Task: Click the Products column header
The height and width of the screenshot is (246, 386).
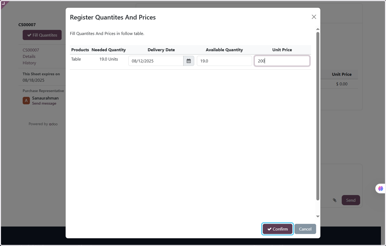Action: coord(80,50)
